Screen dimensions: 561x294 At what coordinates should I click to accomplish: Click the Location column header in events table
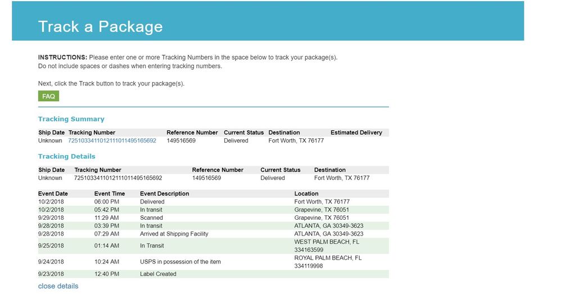pos(306,193)
